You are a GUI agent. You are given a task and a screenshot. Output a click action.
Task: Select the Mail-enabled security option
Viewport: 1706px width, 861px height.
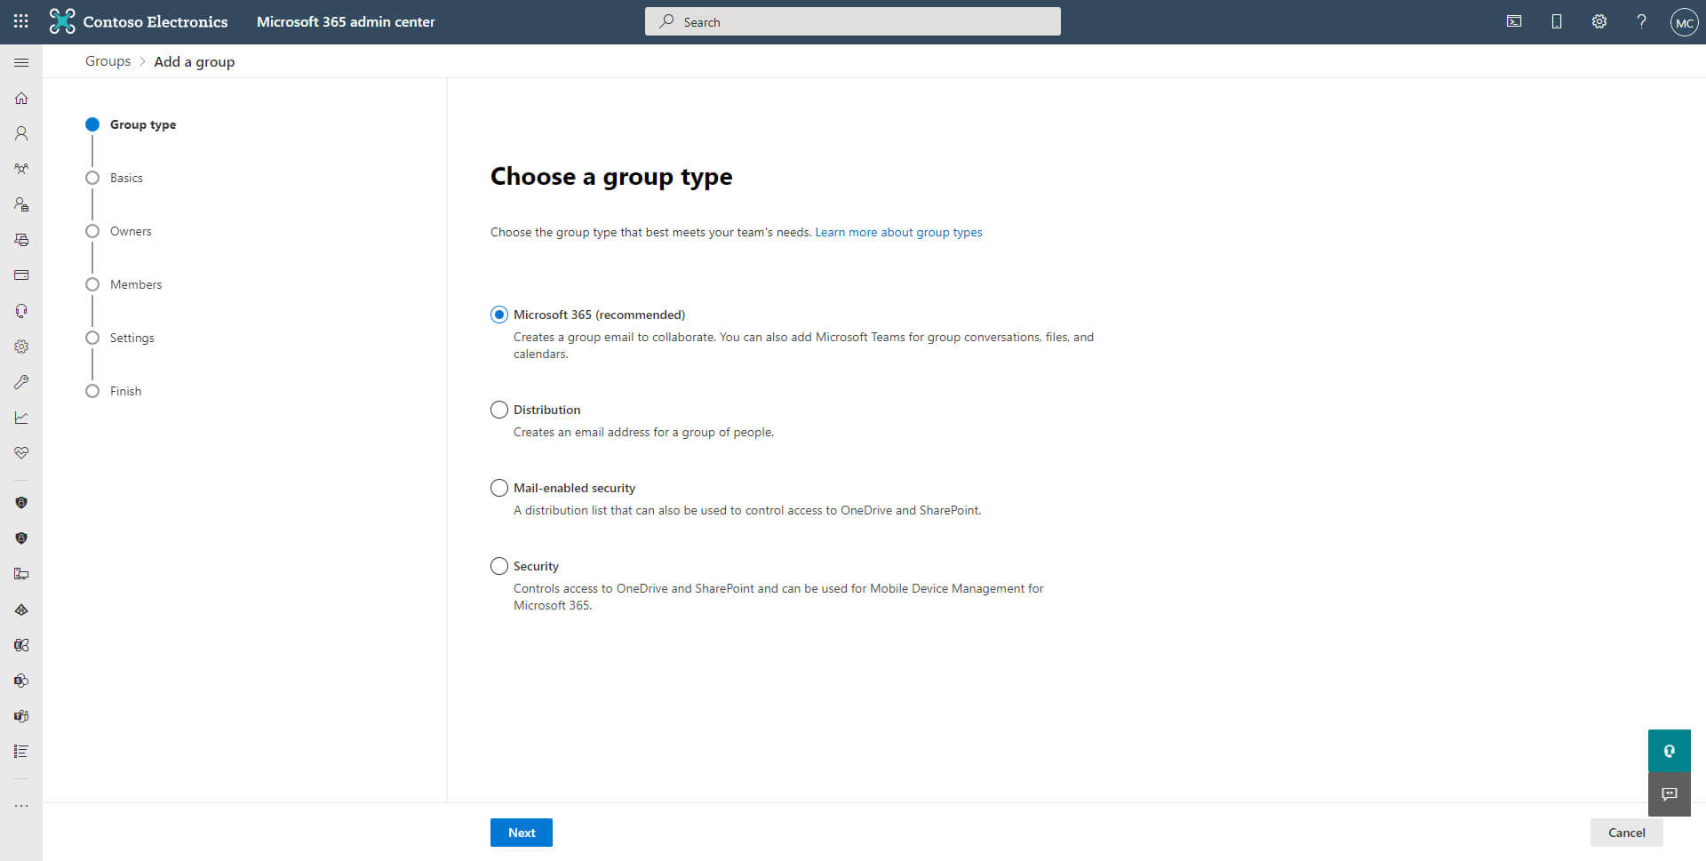[x=499, y=488]
